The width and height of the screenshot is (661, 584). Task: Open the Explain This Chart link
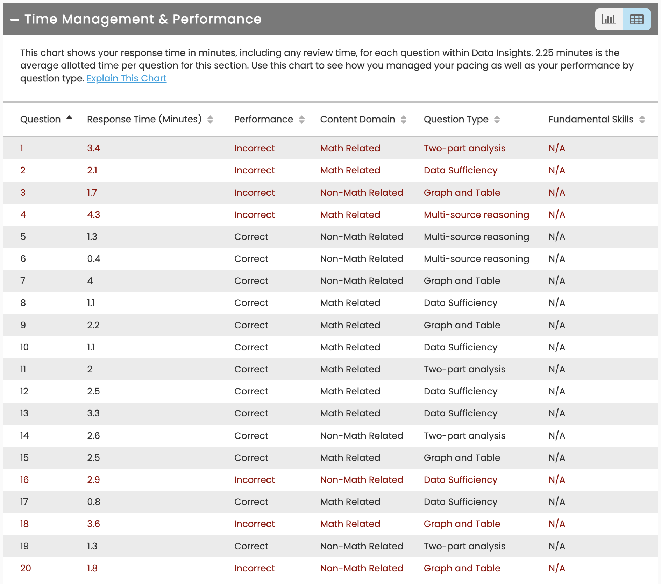pos(126,78)
